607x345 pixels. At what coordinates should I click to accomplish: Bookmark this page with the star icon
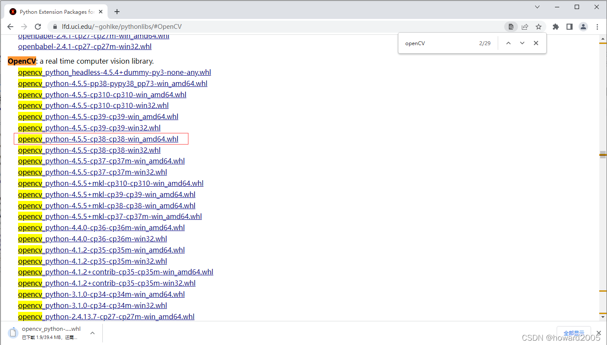(x=539, y=27)
